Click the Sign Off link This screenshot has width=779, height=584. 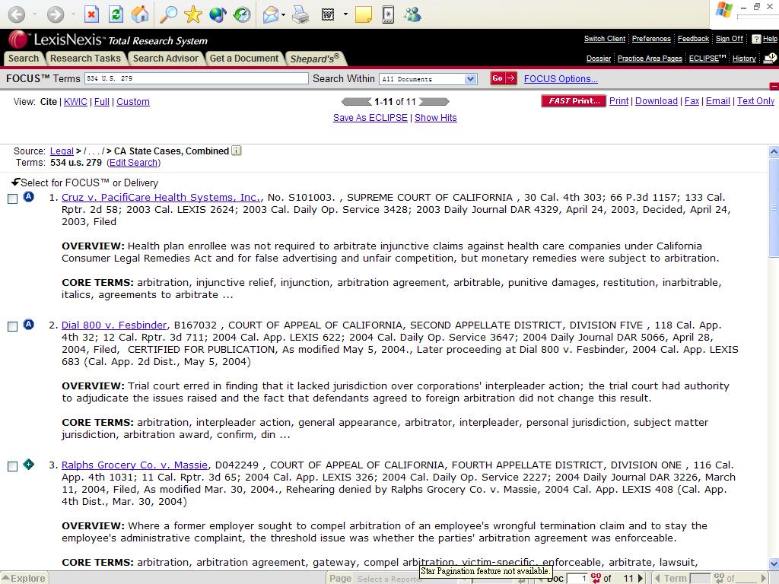click(730, 39)
